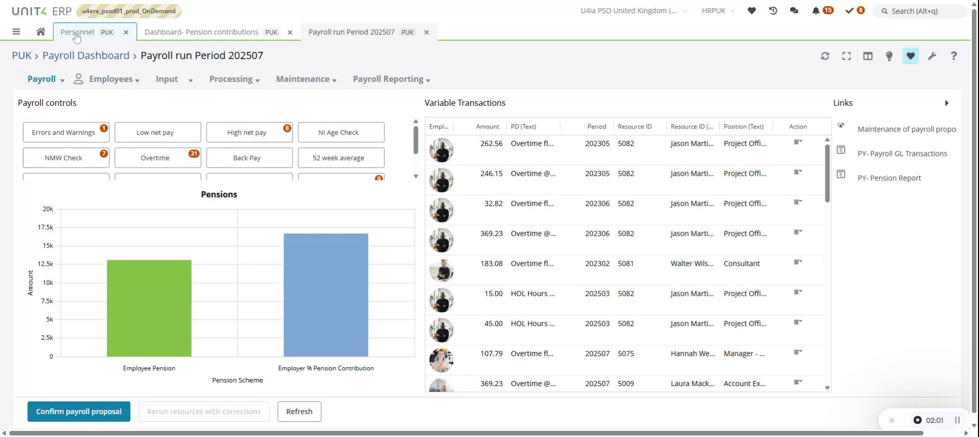Expand the Links panel arrow
979x437 pixels.
click(x=946, y=103)
